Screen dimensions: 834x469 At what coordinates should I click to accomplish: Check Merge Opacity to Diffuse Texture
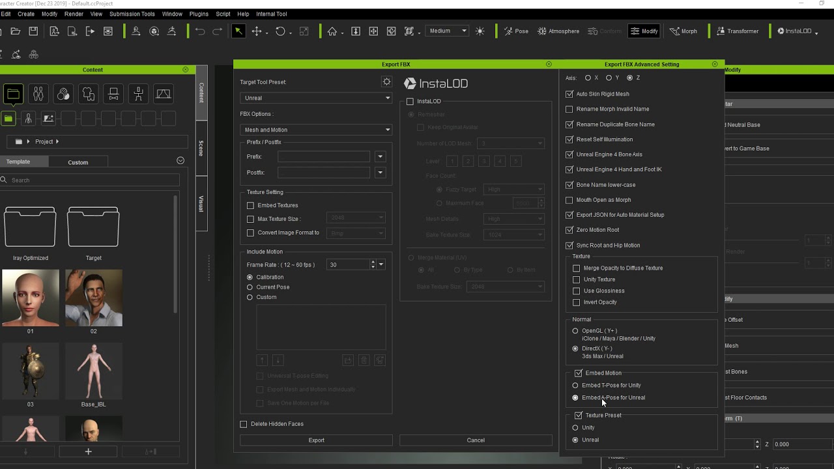point(576,268)
